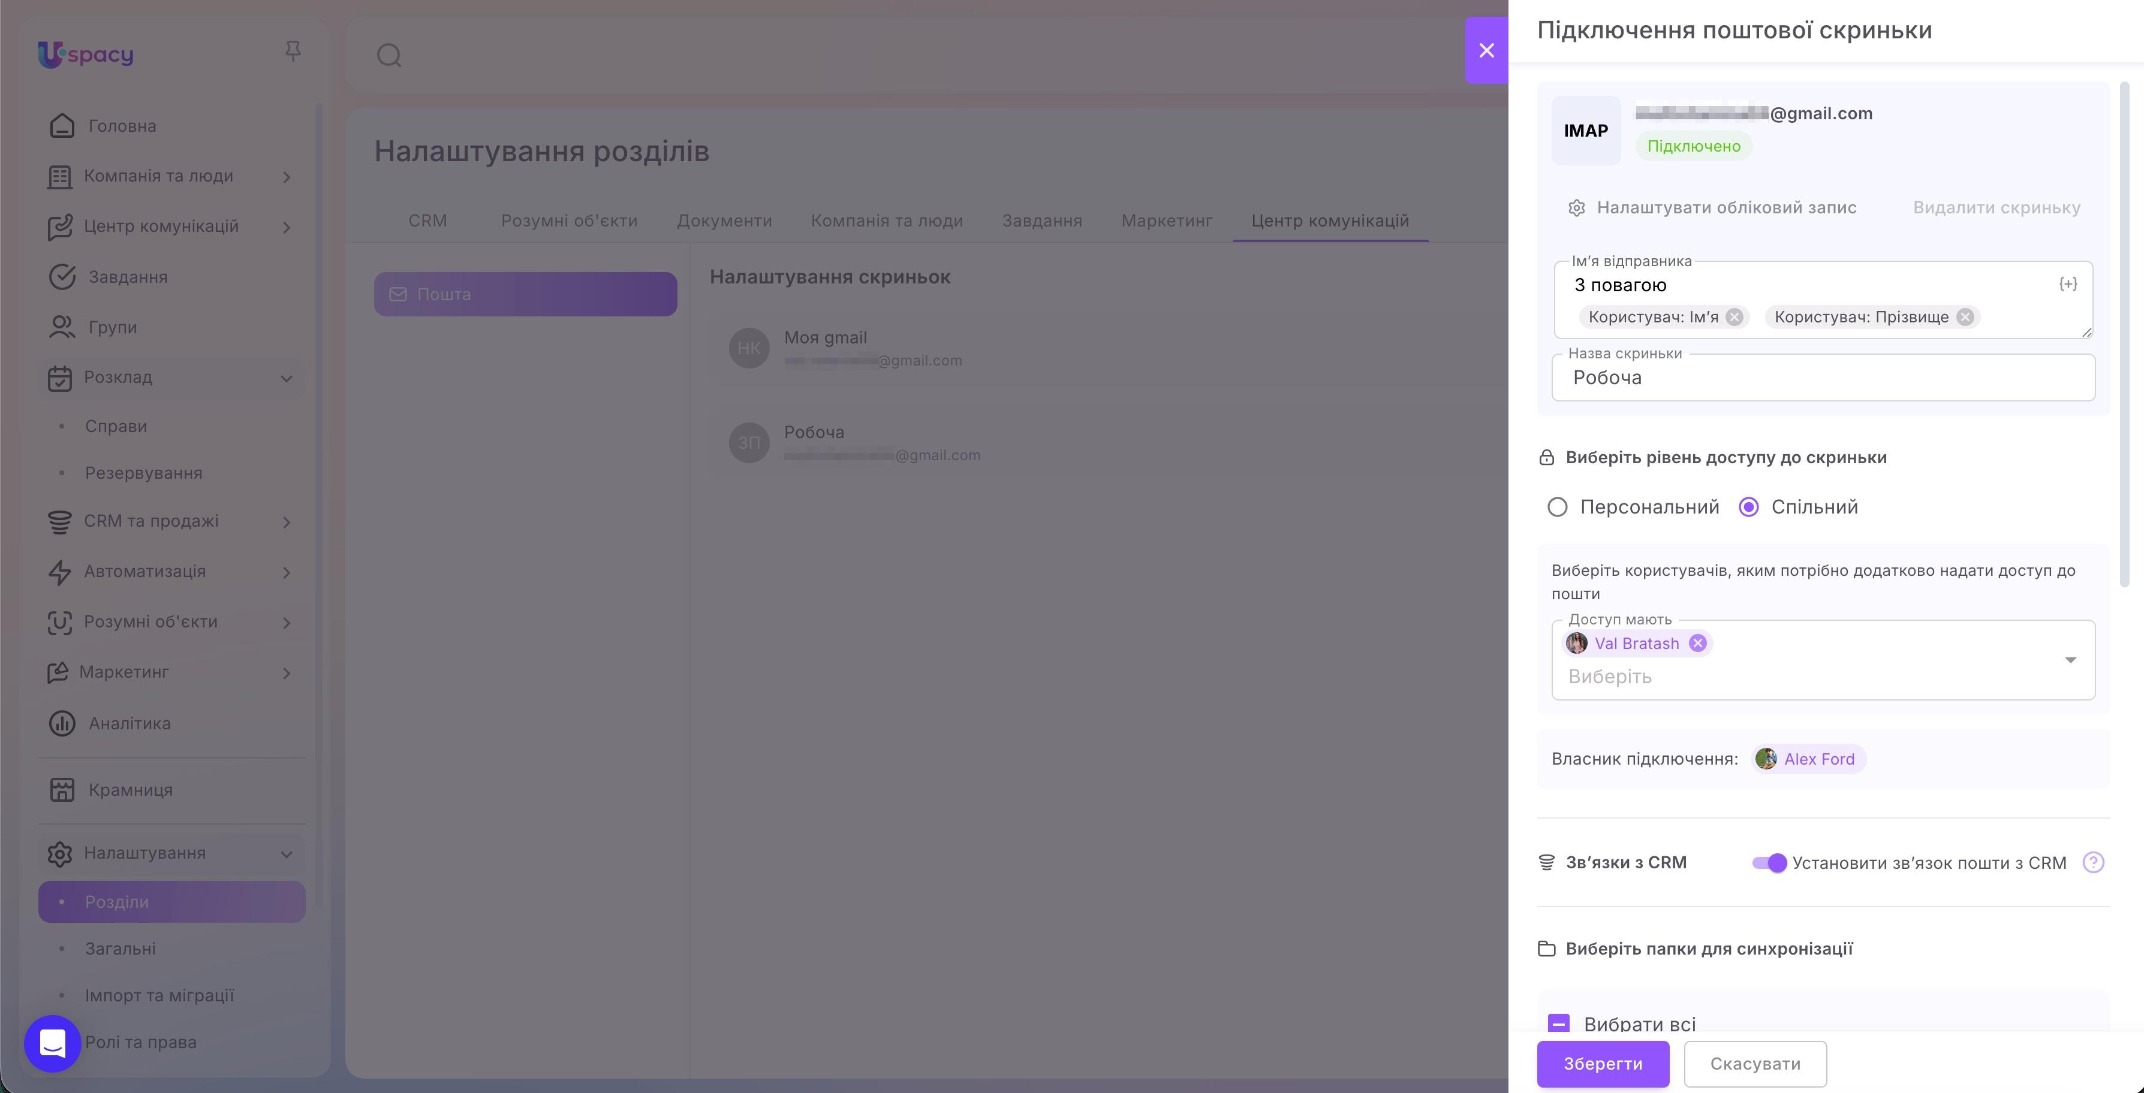Remove Val Bratash from access list
The image size is (2144, 1093).
1697,643
